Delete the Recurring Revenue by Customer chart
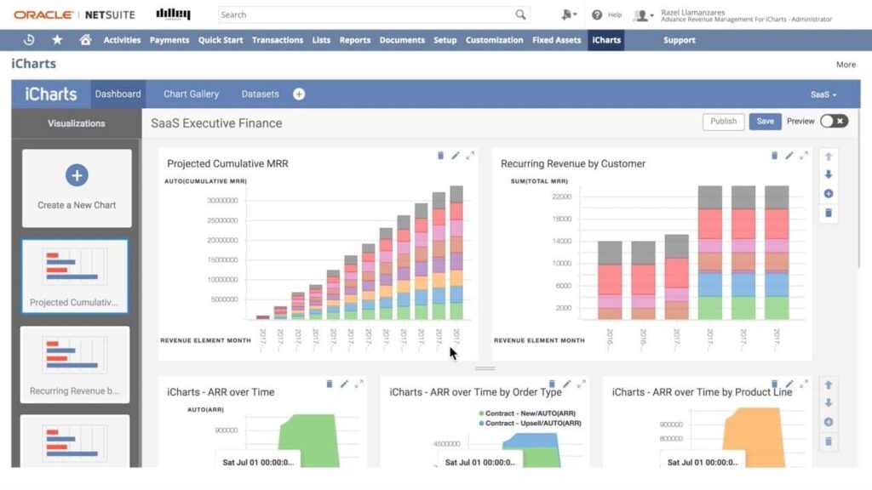The width and height of the screenshot is (872, 490). pos(774,156)
